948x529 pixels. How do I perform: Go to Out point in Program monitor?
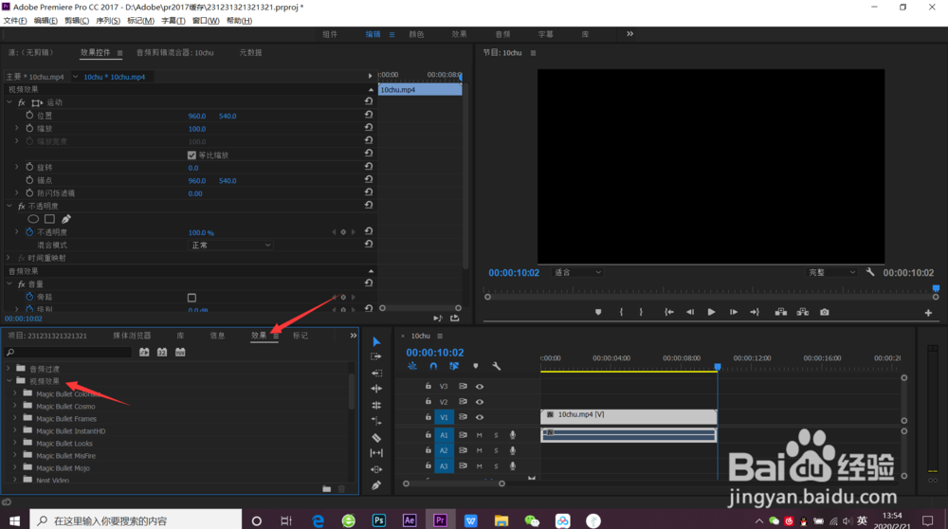tap(755, 312)
